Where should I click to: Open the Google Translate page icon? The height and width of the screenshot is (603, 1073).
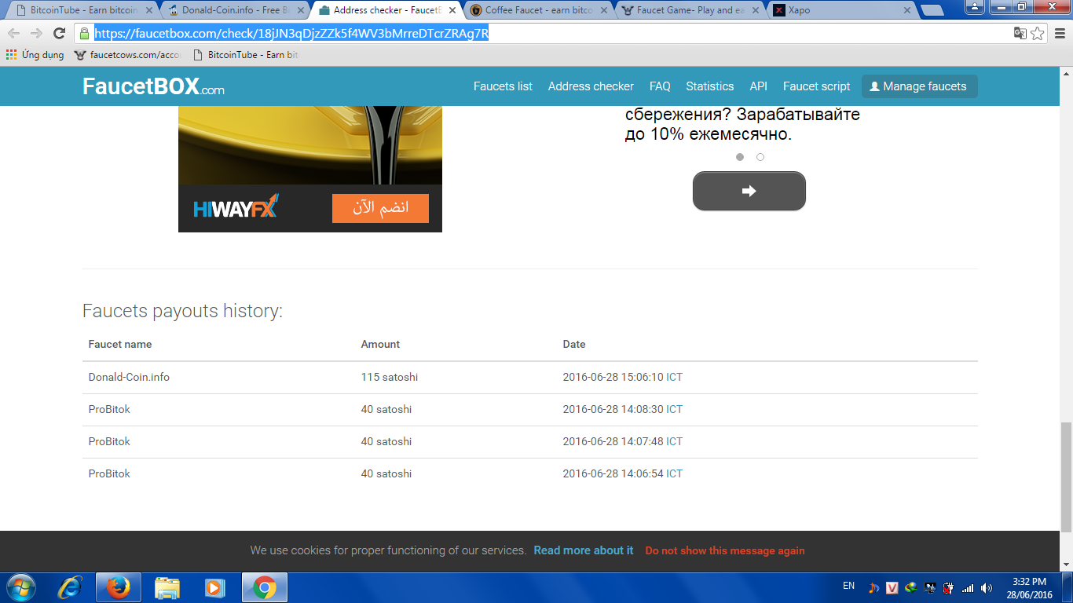tap(1020, 33)
